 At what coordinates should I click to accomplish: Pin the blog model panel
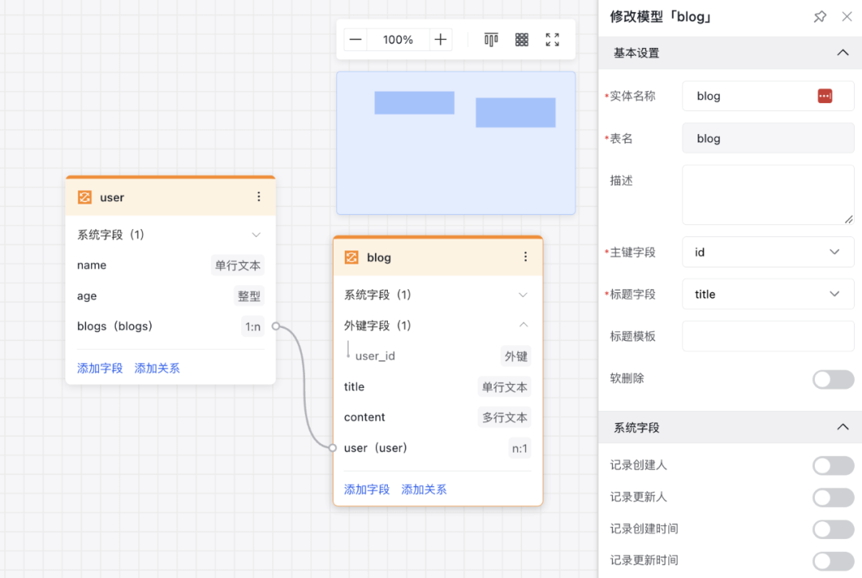(x=820, y=17)
